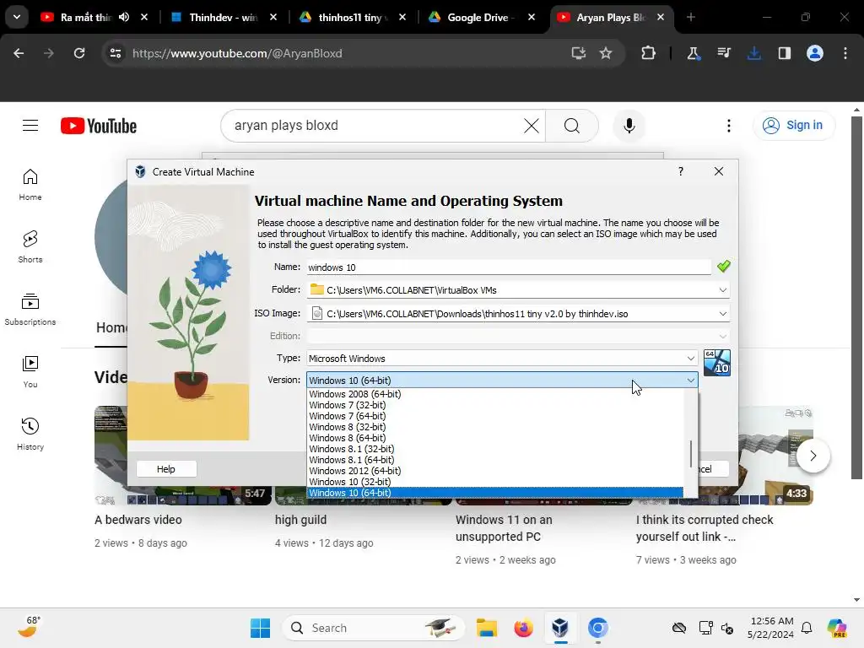Image resolution: width=864 pixels, height=648 pixels.
Task: Open Chromium browser taskbar icon
Action: [x=597, y=628]
